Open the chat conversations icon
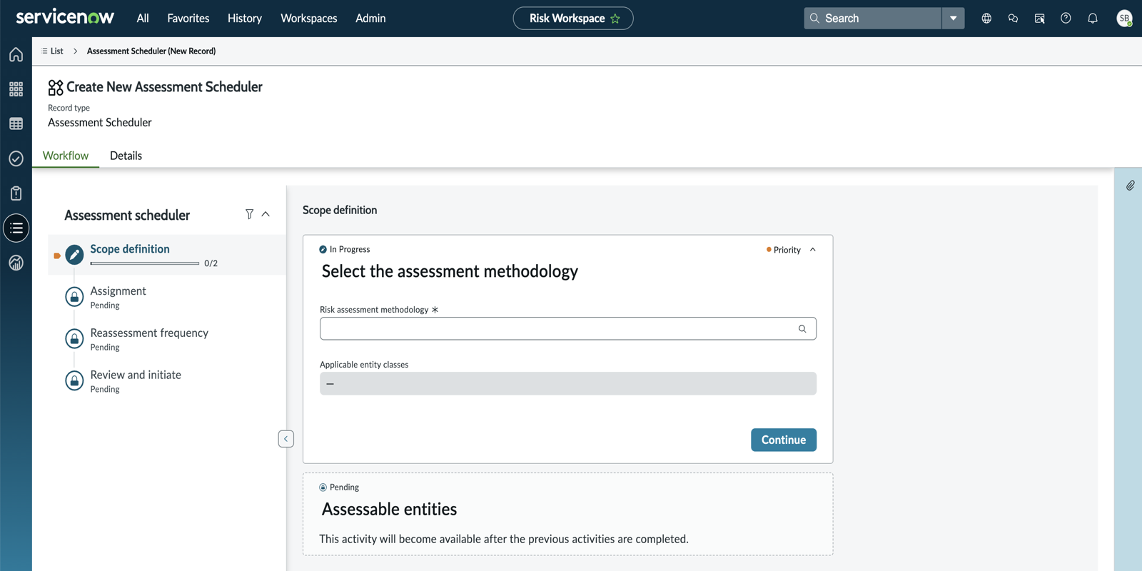Viewport: 1142px width, 571px height. coord(1013,19)
